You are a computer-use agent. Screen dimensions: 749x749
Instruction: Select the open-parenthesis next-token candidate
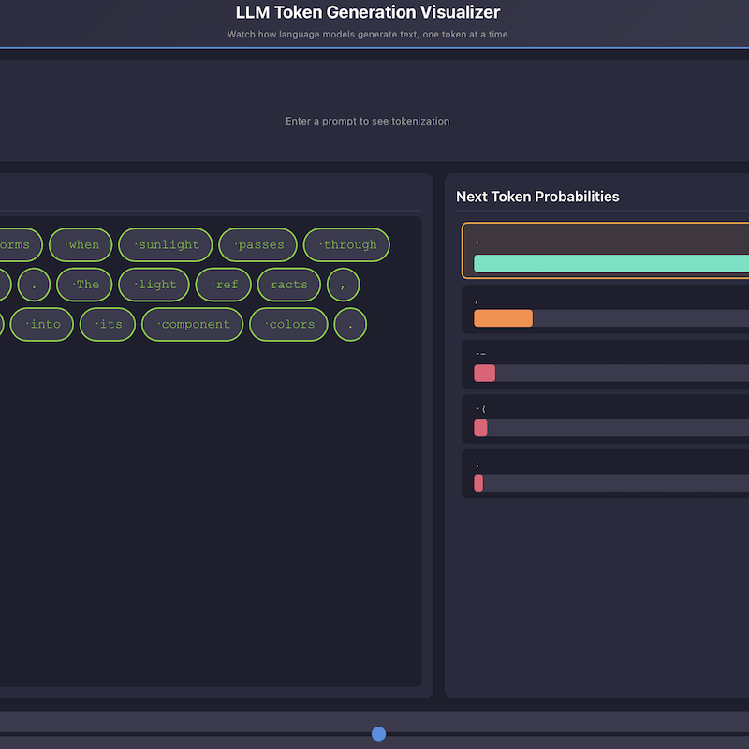(x=609, y=419)
